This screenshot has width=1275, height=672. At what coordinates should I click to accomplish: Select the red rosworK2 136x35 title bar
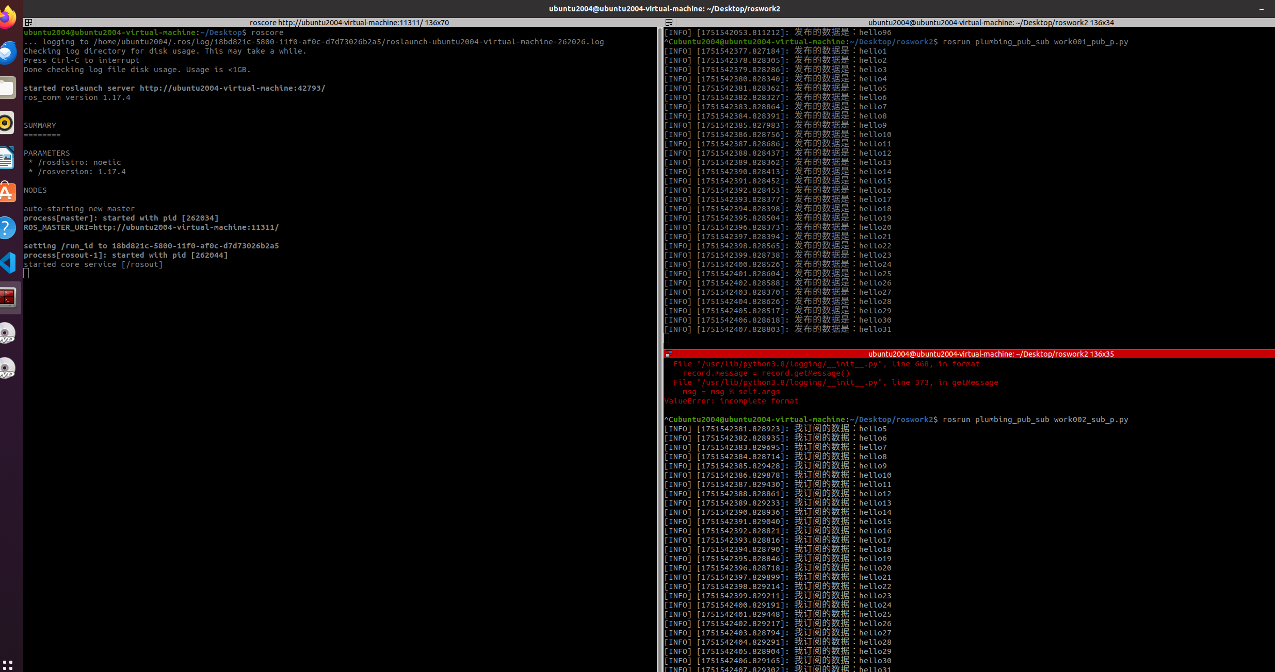(991, 354)
